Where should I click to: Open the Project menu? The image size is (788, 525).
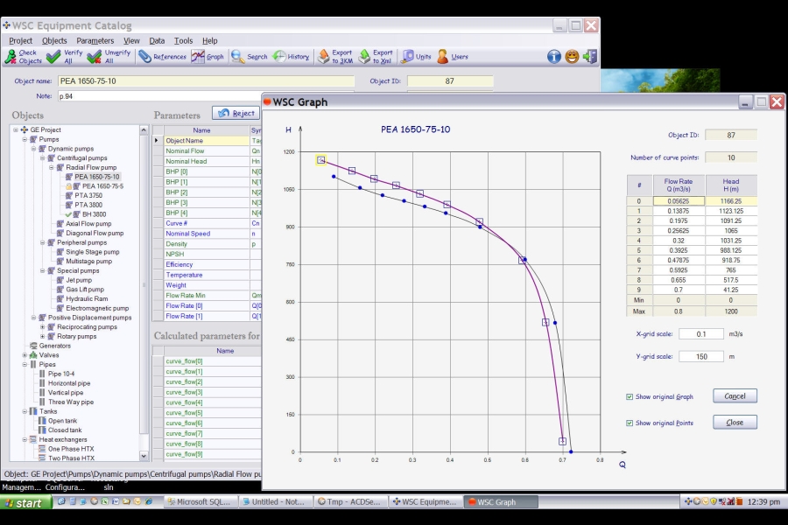coord(21,41)
